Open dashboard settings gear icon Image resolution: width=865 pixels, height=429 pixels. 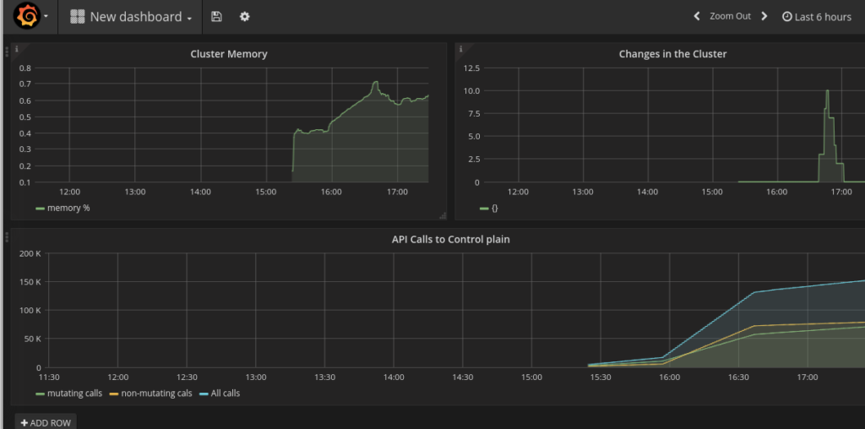point(245,17)
